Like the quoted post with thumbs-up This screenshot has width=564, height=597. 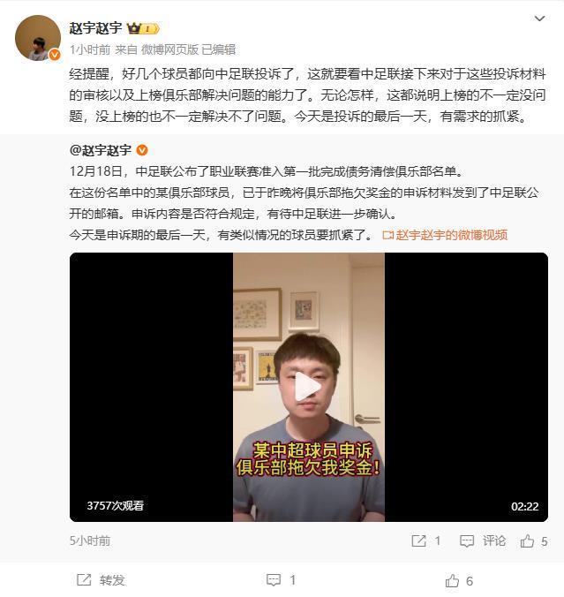(x=527, y=541)
